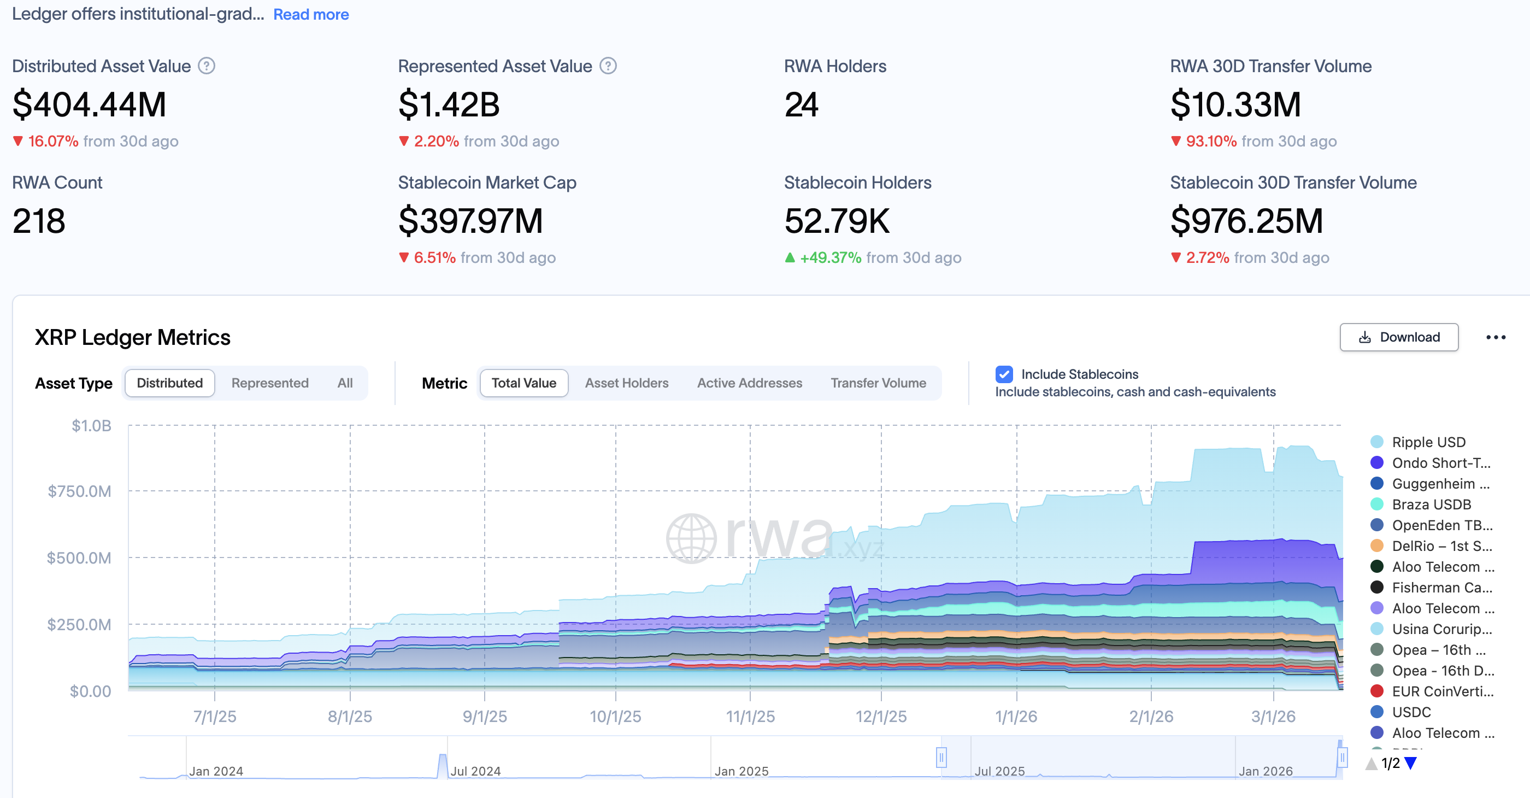Switch metric to Active Addresses
1530x798 pixels.
749,383
